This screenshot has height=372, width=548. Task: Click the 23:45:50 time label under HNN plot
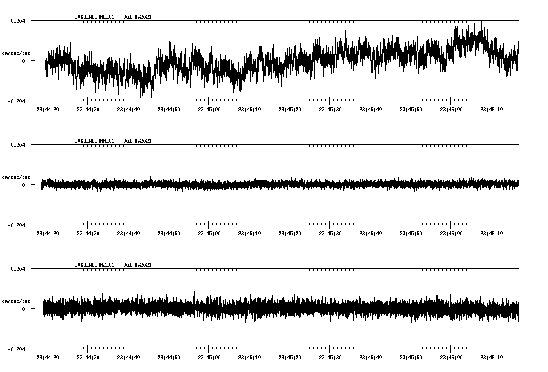click(411, 234)
